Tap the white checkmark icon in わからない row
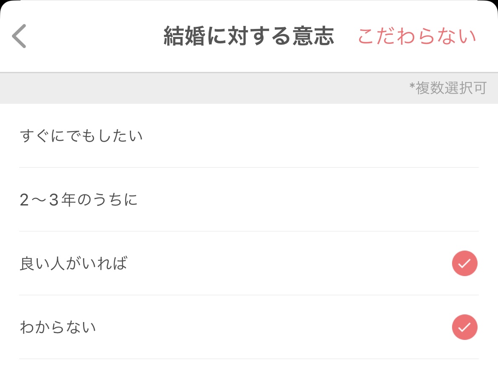The width and height of the screenshot is (498, 385). click(x=464, y=327)
